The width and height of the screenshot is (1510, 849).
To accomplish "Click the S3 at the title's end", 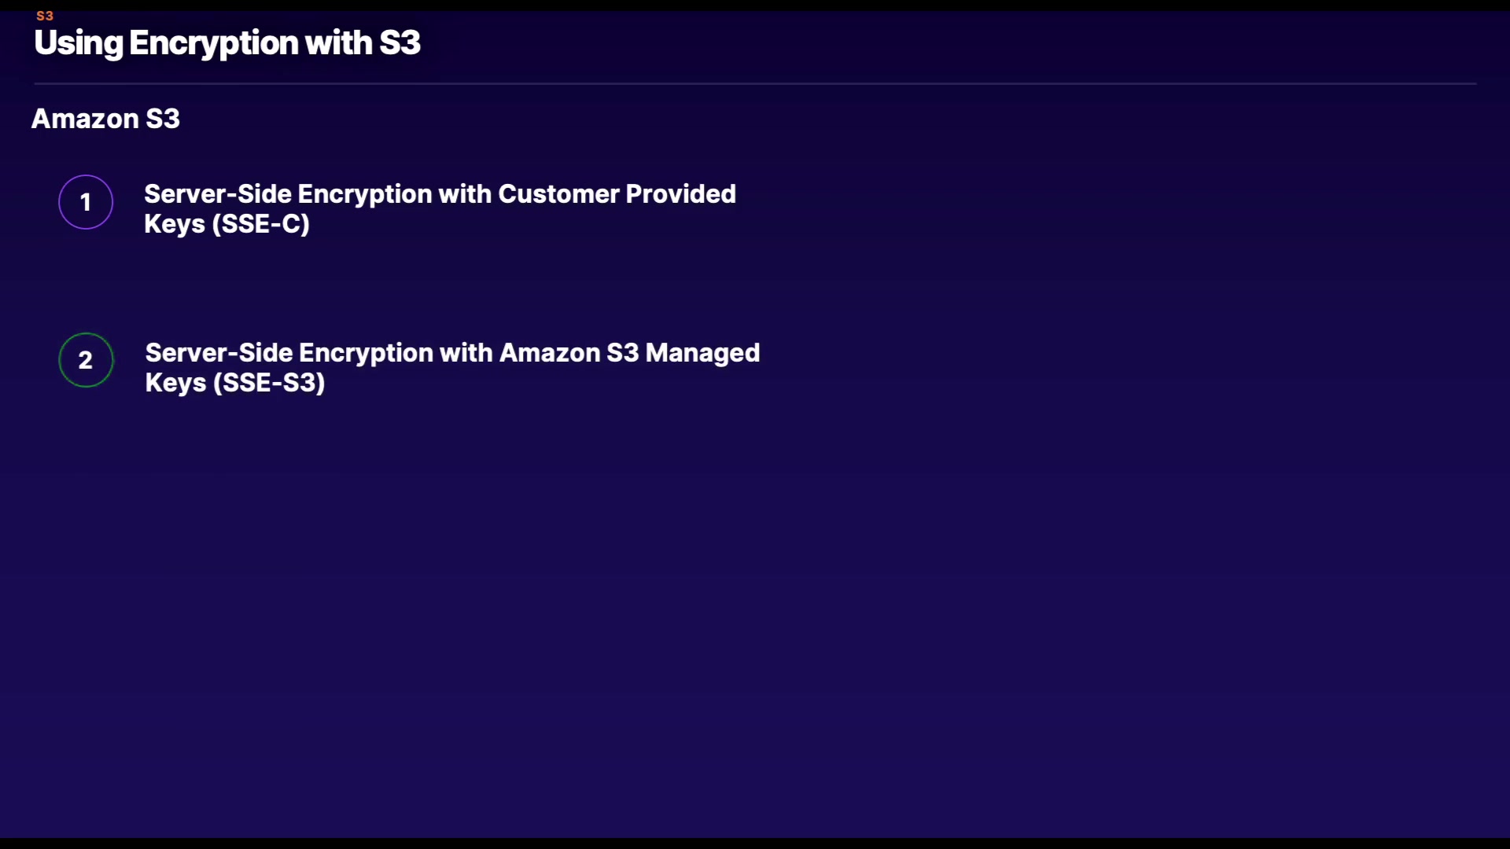I will click(400, 43).
